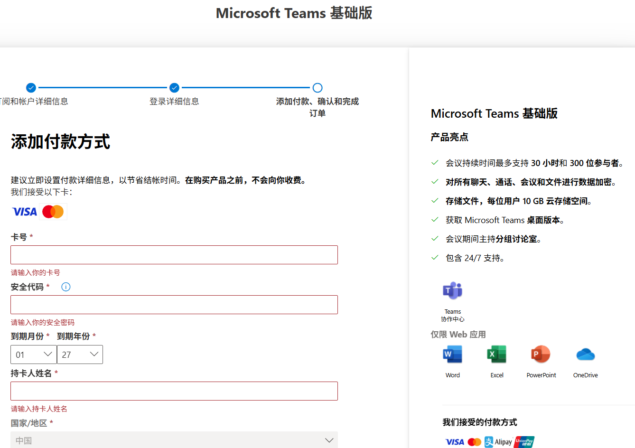Open the security code info icon
This screenshot has width=635, height=448.
66,287
